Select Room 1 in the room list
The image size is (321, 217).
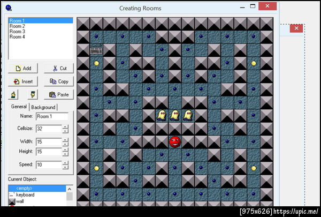pyautogui.click(x=41, y=20)
